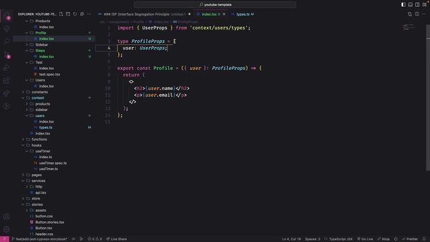Open api.tsx under services
Viewport: 430px width, 242px height.
pyautogui.click(x=40, y=192)
